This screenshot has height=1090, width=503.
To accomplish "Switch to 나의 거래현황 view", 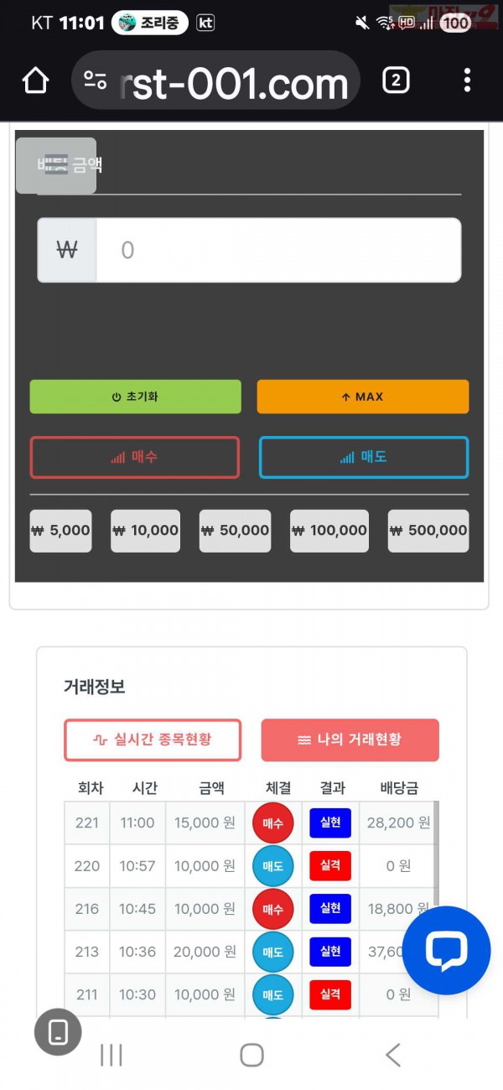I will pyautogui.click(x=350, y=740).
